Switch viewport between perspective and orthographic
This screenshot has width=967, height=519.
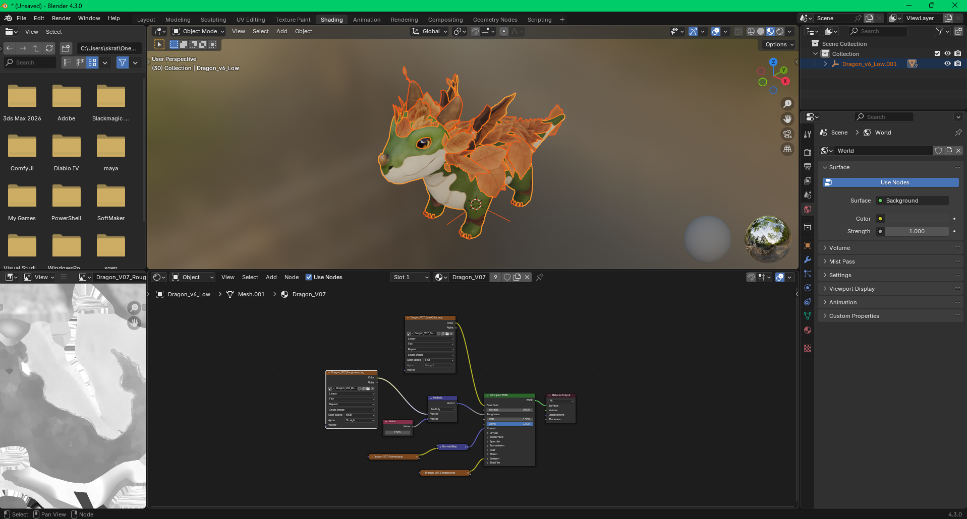(x=787, y=149)
